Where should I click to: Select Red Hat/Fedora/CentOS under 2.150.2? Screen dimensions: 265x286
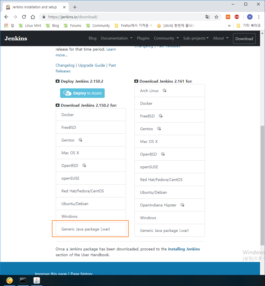point(91,191)
